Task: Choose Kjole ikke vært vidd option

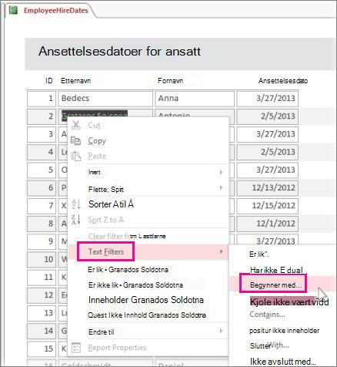Action: click(289, 301)
